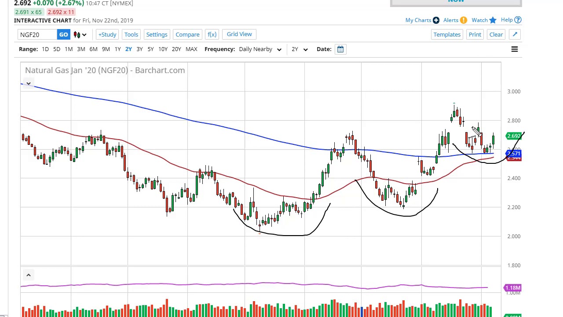563x317 pixels.
Task: Click the Watch star icon
Action: (x=493, y=20)
